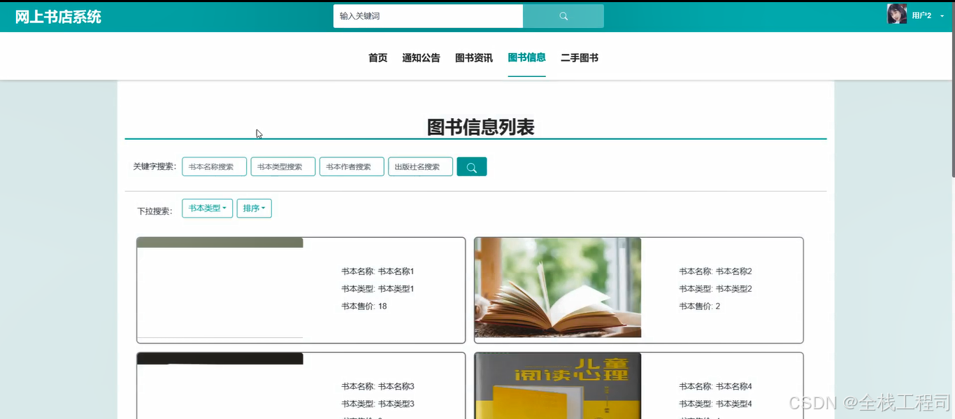Click the text 书本类型: 书本类型4
Viewport: 955px width, 419px height.
pyautogui.click(x=715, y=404)
